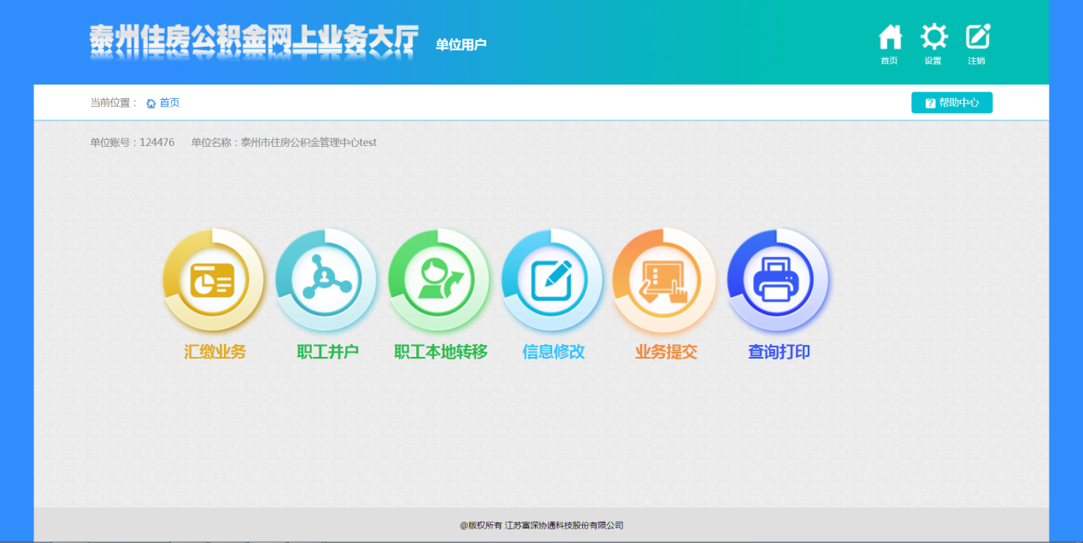Click the 单位用户 header text

(x=461, y=44)
